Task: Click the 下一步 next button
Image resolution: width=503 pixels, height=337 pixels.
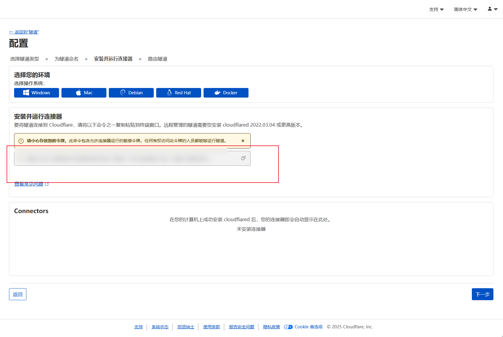Action: click(x=482, y=294)
